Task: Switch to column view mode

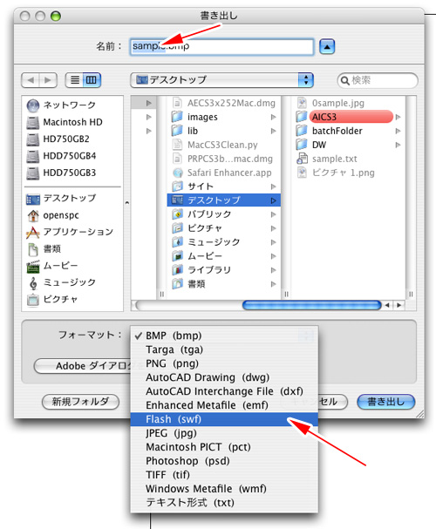Action: point(92,80)
